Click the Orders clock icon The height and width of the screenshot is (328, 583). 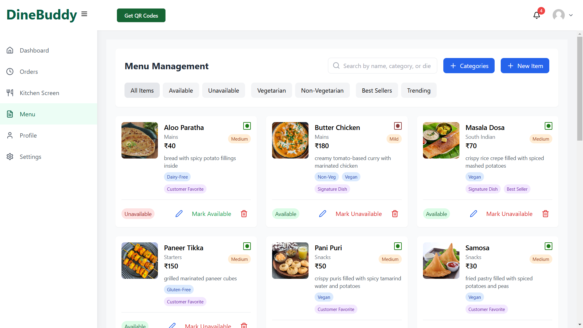pos(10,71)
